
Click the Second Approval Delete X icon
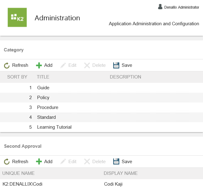[87, 162]
